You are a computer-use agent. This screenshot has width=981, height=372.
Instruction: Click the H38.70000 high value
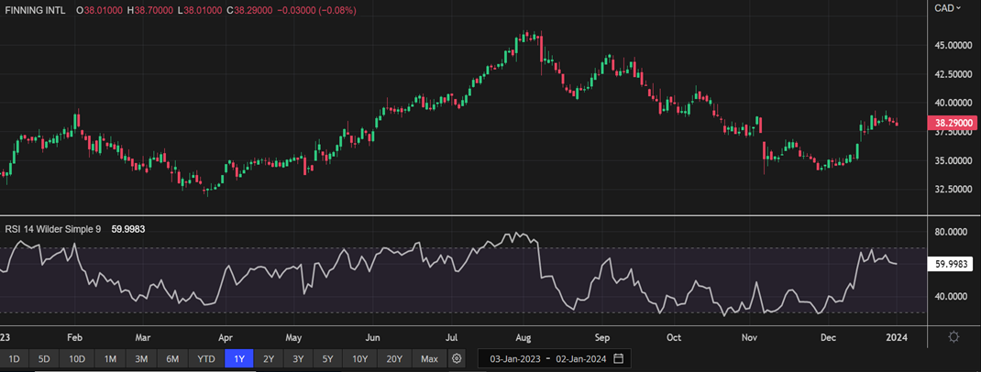[x=150, y=11]
